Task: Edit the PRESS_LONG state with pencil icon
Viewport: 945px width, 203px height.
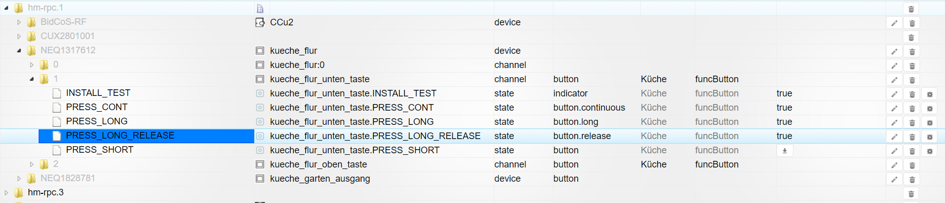Action: 894,123
